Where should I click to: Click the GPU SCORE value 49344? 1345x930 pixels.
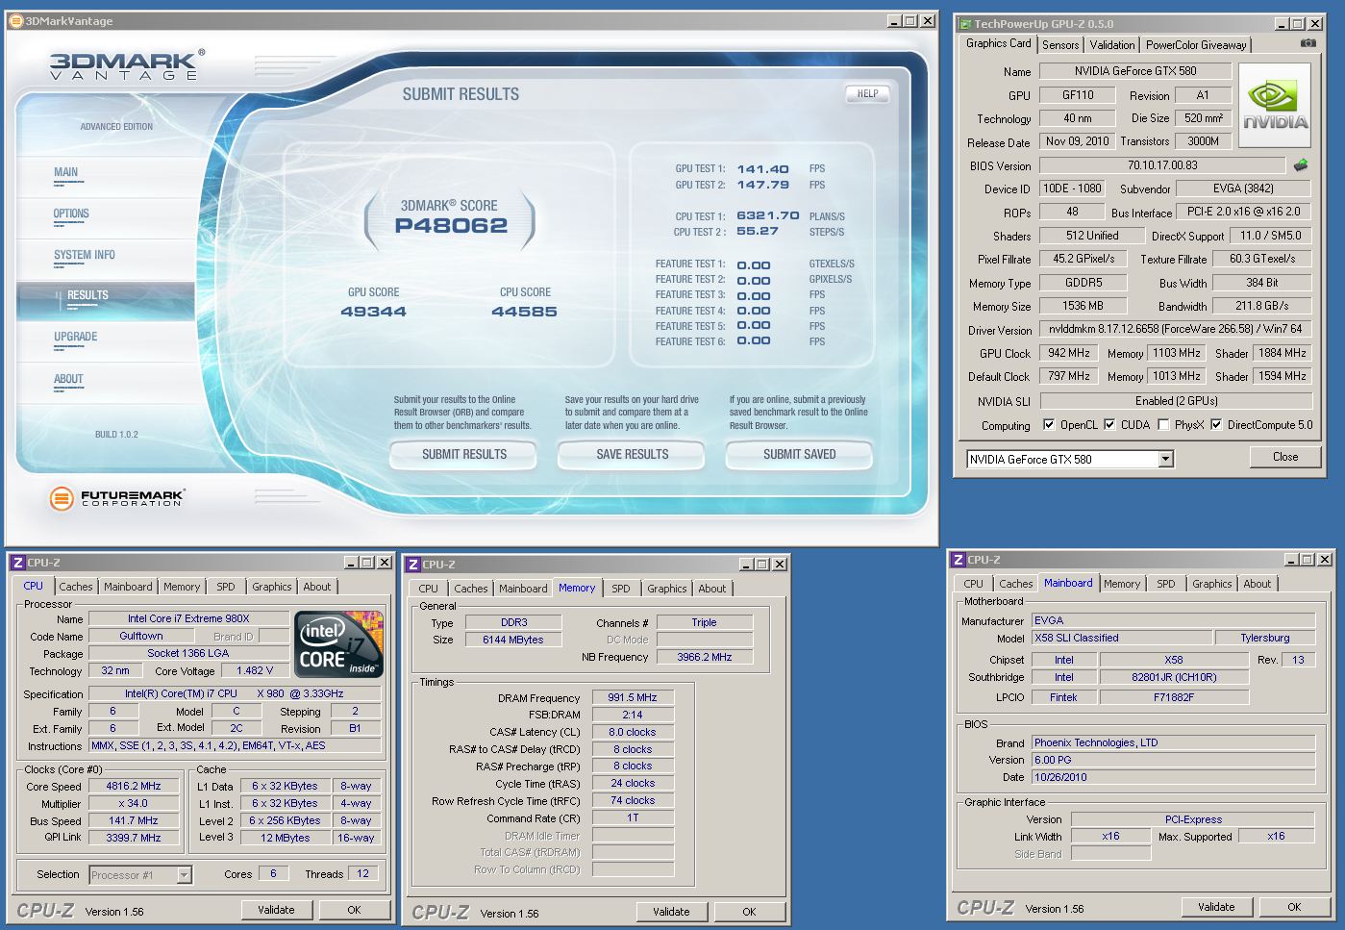374,312
